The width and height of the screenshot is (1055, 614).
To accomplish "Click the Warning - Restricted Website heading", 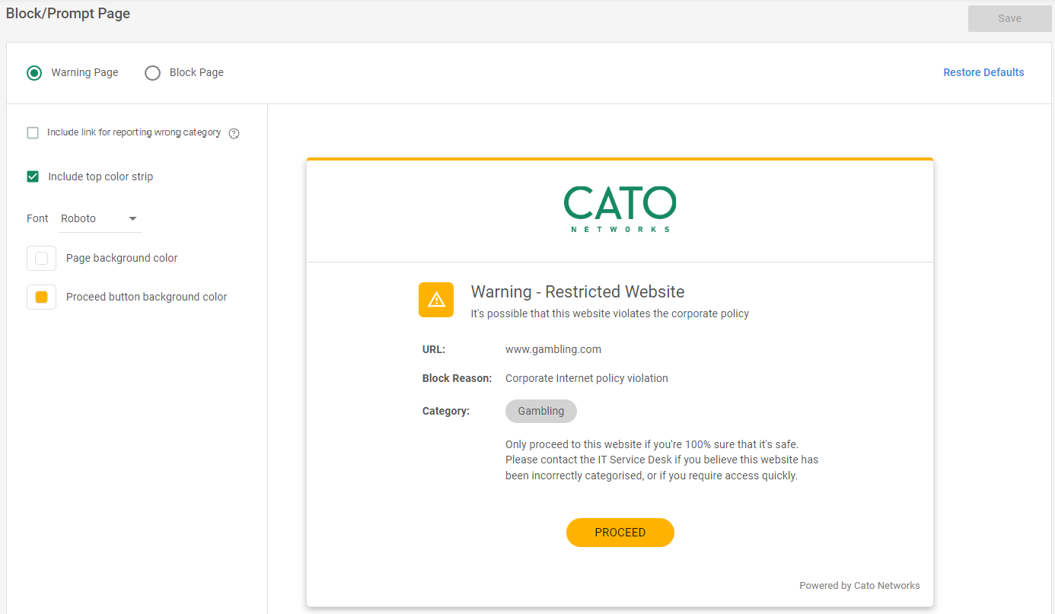I will tap(578, 292).
